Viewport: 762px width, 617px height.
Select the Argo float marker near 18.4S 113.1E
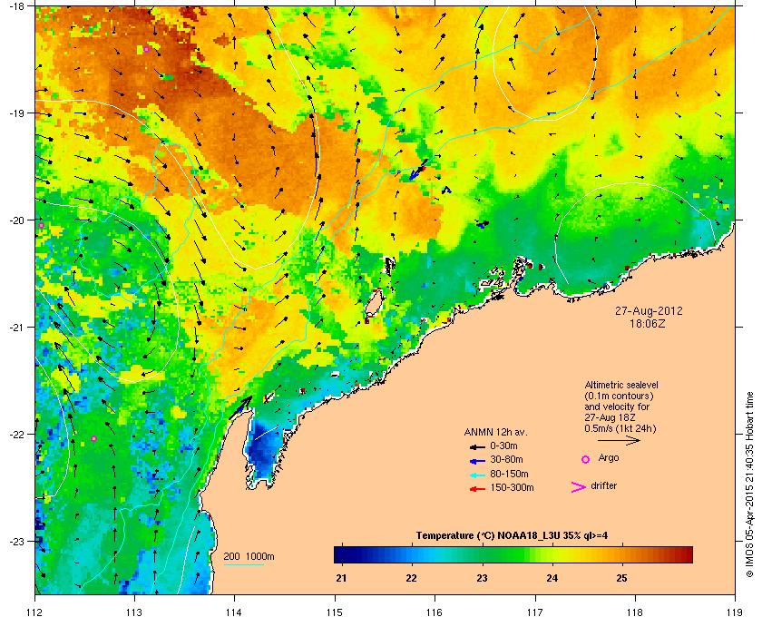146,50
